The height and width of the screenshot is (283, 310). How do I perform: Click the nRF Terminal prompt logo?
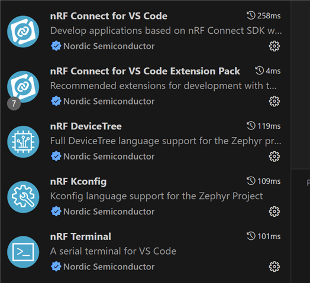(23, 252)
